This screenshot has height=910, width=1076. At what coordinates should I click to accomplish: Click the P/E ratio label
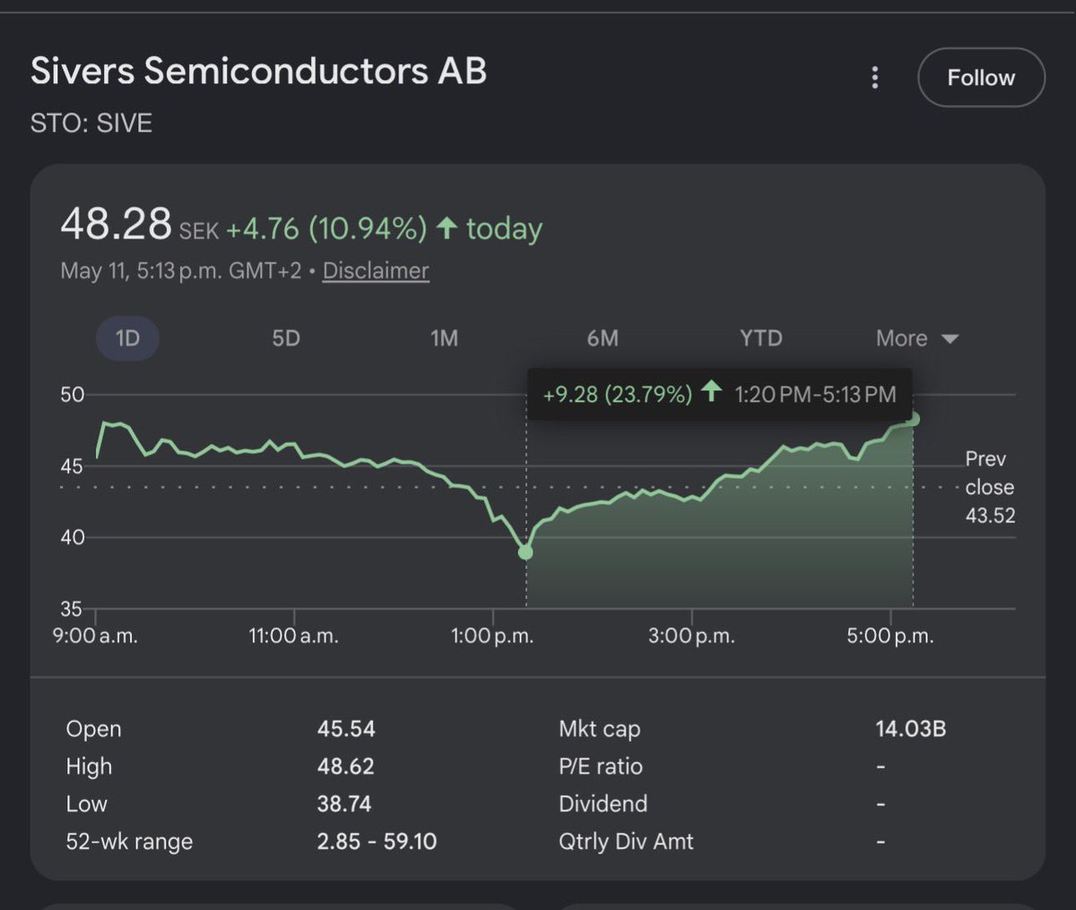[x=601, y=767]
